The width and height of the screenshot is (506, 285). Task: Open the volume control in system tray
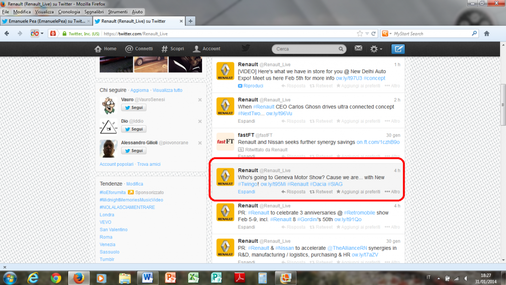pyautogui.click(x=465, y=278)
